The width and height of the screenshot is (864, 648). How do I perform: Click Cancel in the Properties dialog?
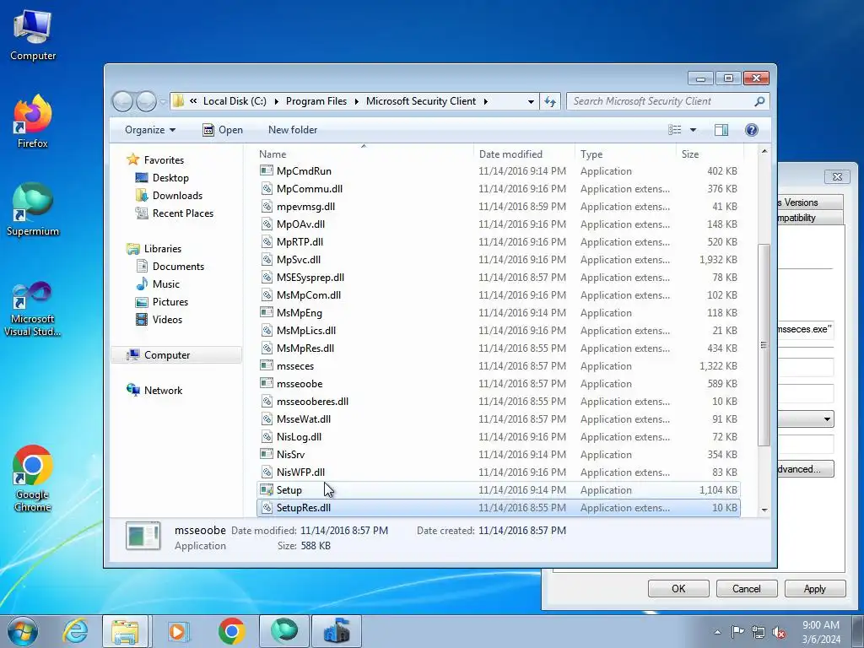747,588
